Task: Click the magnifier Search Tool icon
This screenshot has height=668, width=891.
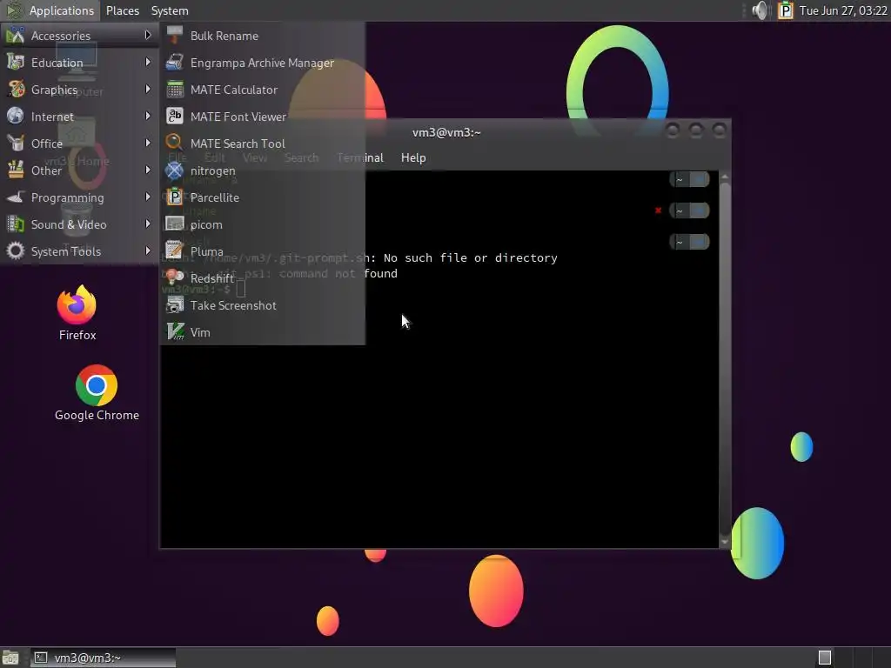Action: [174, 143]
